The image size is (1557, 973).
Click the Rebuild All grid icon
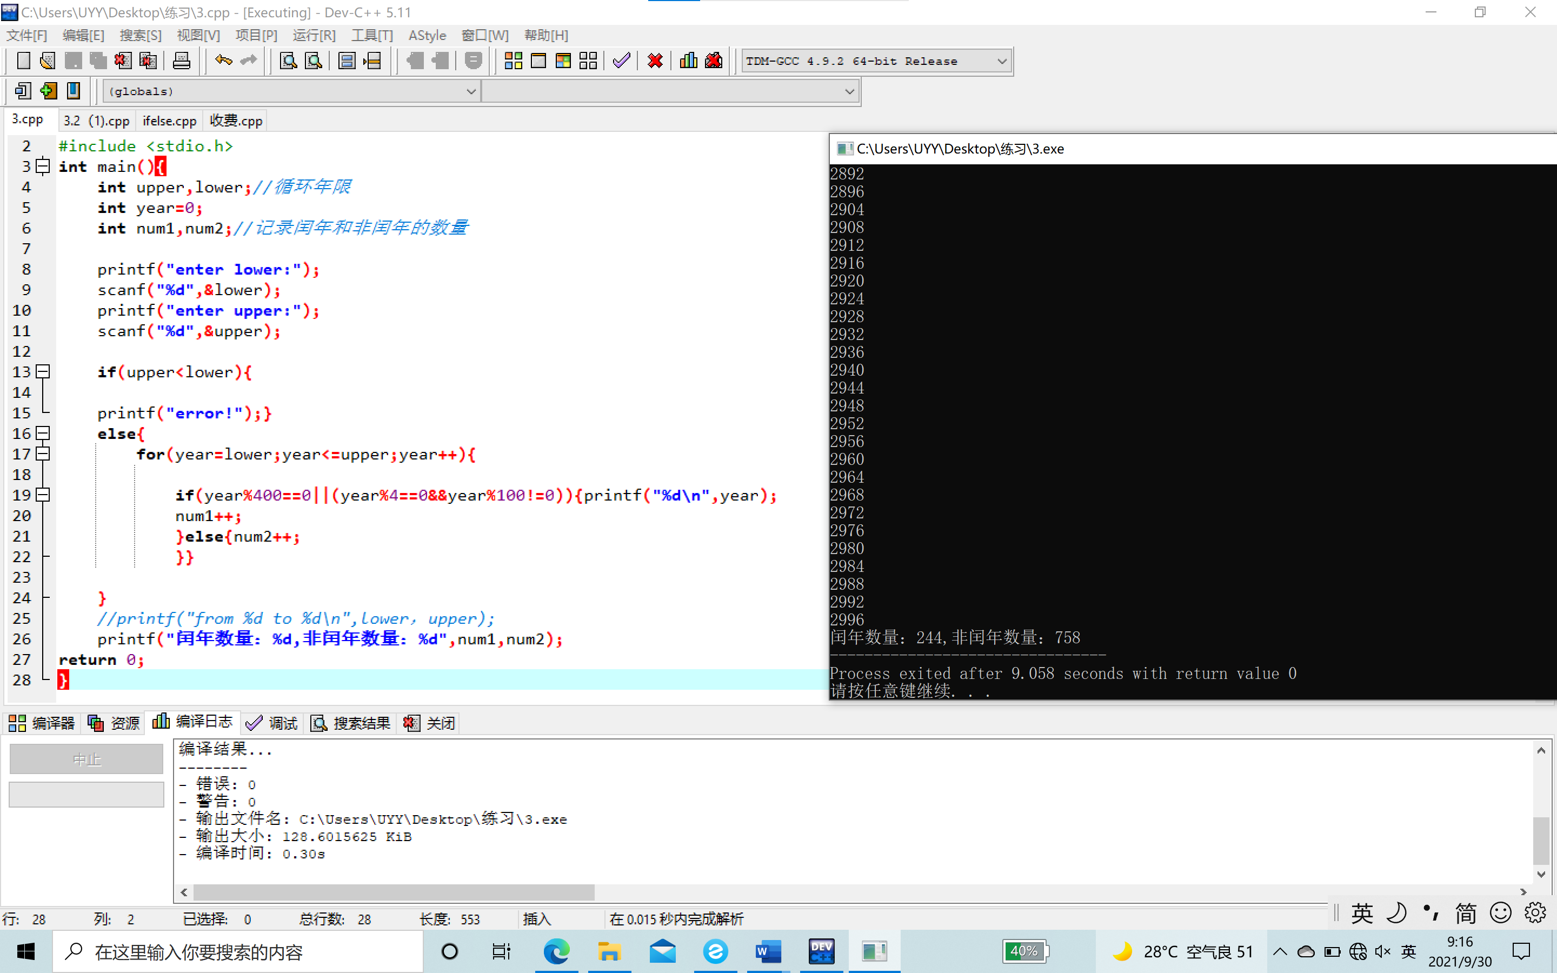point(588,61)
